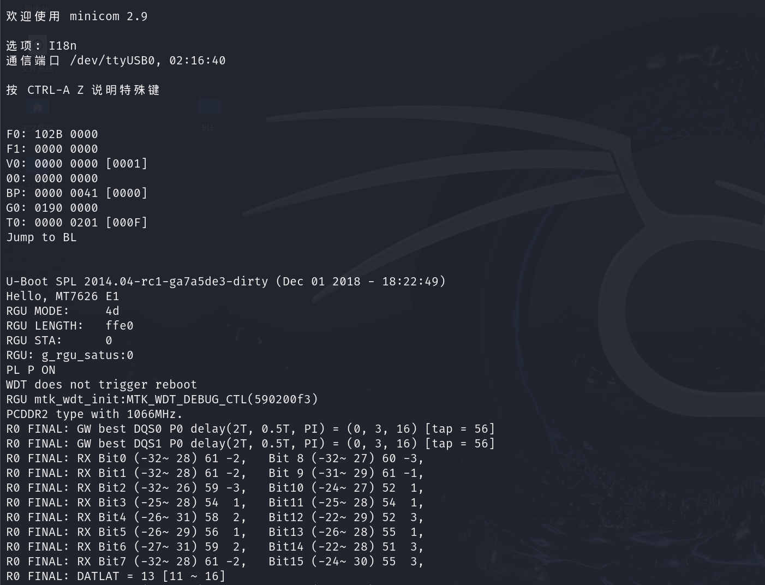Select the PL P ON line

[x=31, y=370]
